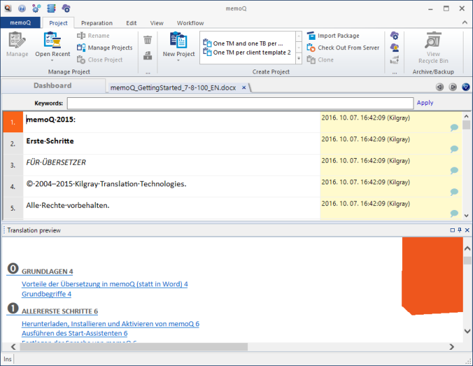Open the Grundbegriffe 4 link in preview
Screen dimensions: 473x366
tap(47, 294)
